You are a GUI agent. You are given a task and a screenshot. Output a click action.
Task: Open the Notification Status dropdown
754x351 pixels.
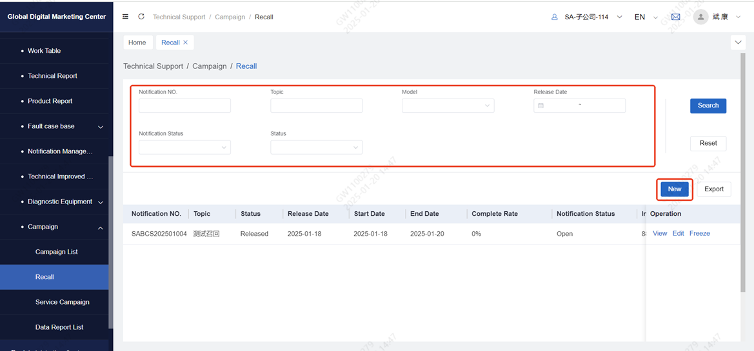(x=184, y=147)
